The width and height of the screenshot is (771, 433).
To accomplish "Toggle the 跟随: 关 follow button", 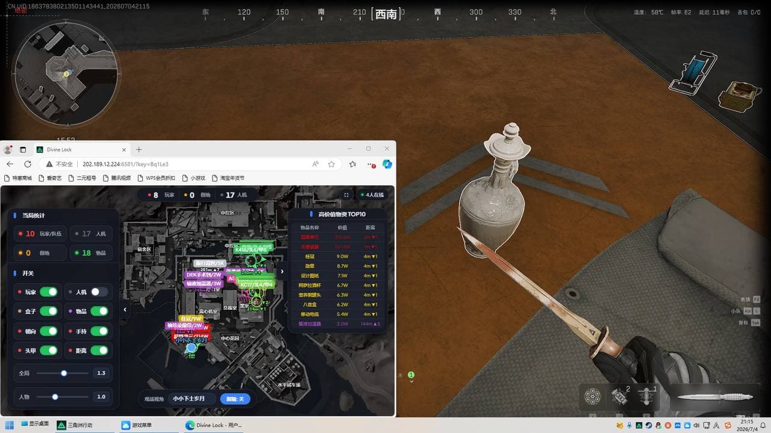I will [x=235, y=398].
